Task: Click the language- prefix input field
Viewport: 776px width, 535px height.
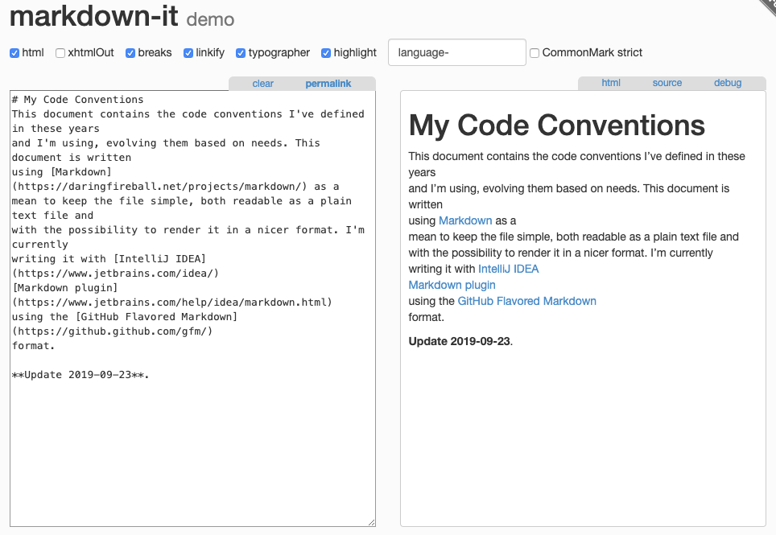Action: pos(456,52)
